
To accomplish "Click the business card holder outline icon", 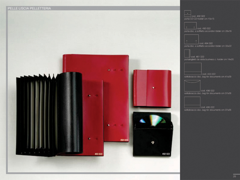I will tap(187, 53).
